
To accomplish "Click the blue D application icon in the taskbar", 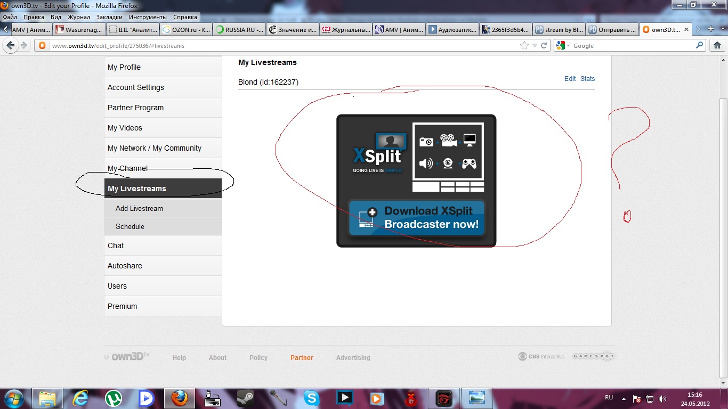I will pos(146,398).
